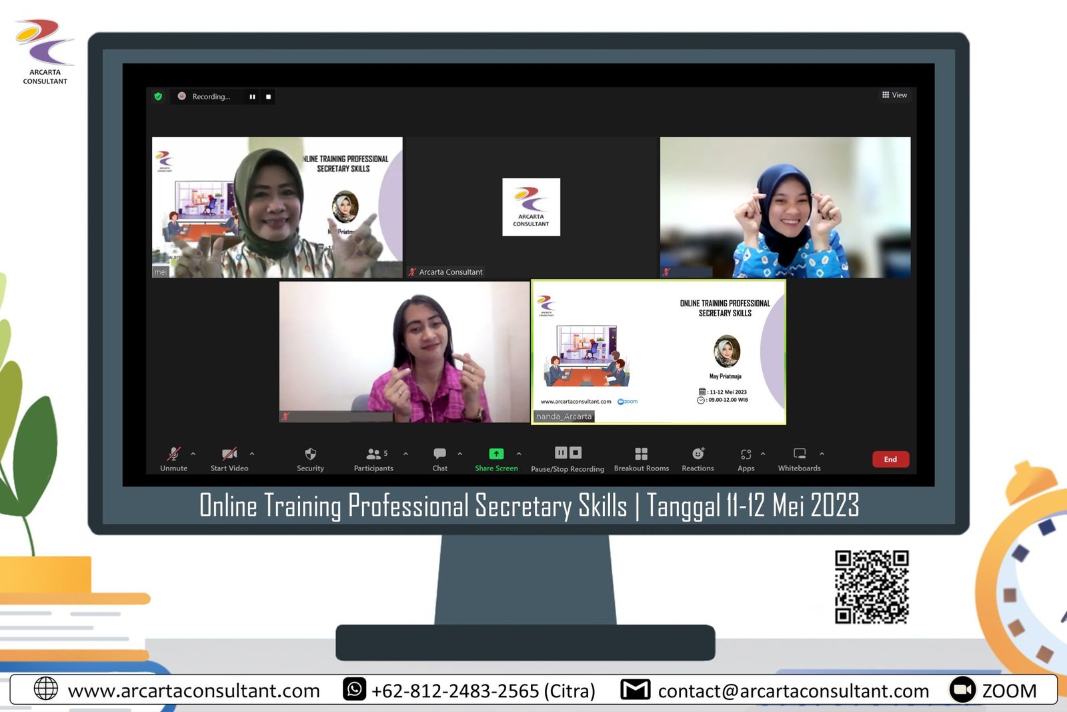Open the Zoom Apps panel
This screenshot has height=712, width=1067.
[x=746, y=453]
